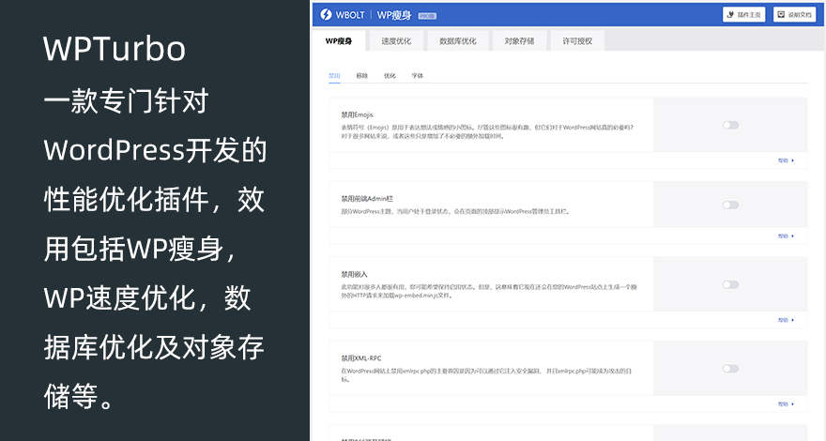Toggle the 禁用Emojis switch

[730, 125]
